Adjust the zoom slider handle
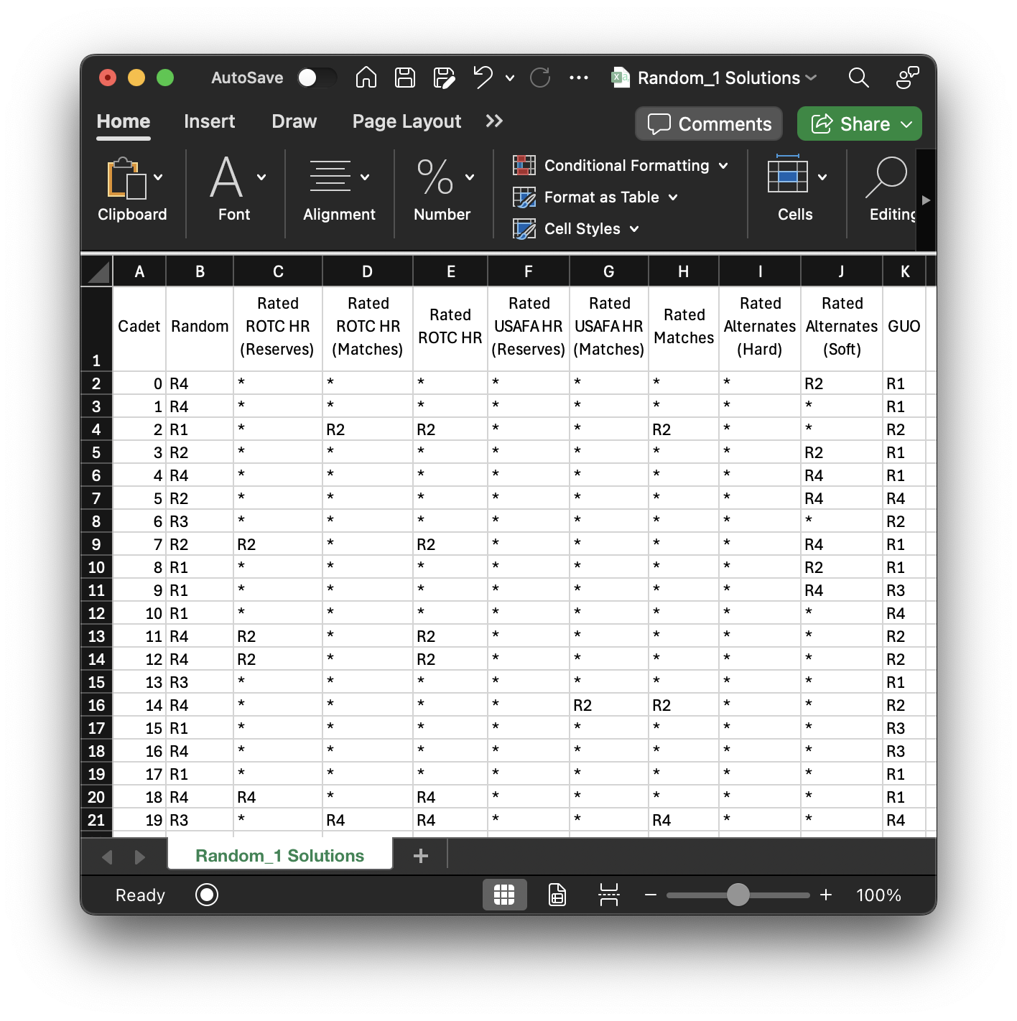This screenshot has width=1017, height=1021. (738, 895)
